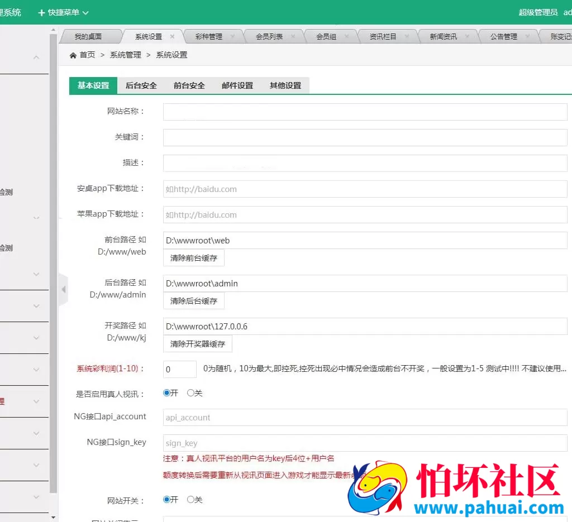Click the home icon in the breadcrumb

[x=73, y=54]
